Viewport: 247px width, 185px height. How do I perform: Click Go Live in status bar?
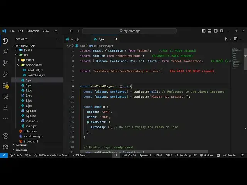pyautogui.click(x=206, y=155)
